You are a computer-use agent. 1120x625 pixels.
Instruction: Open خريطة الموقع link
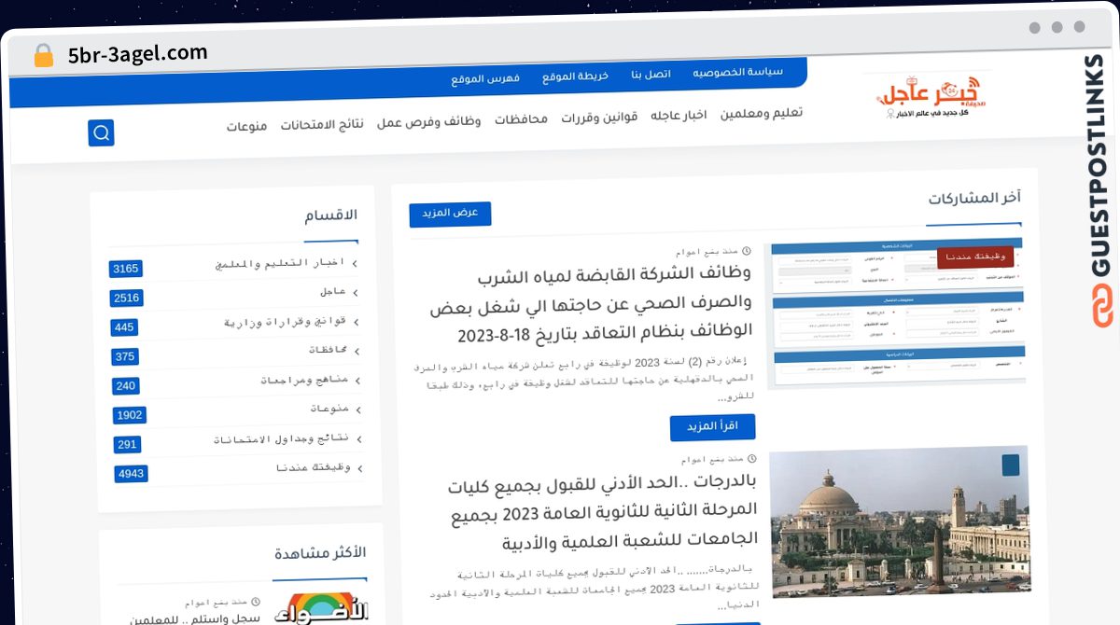(x=576, y=76)
